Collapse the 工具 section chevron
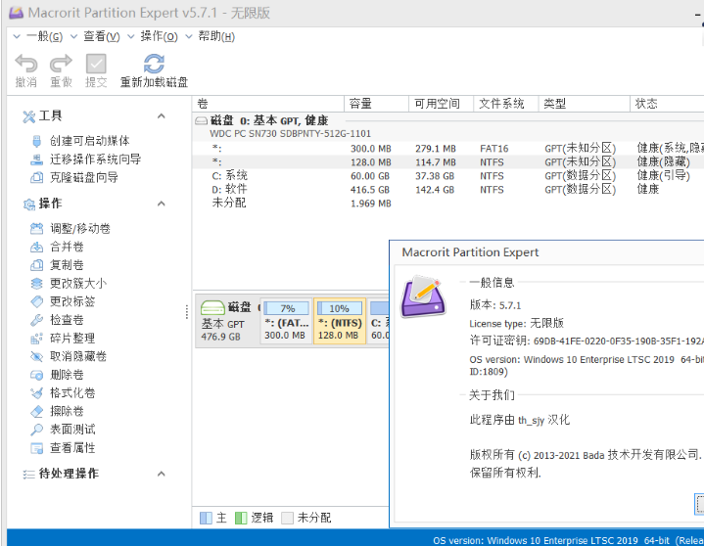 tap(162, 116)
